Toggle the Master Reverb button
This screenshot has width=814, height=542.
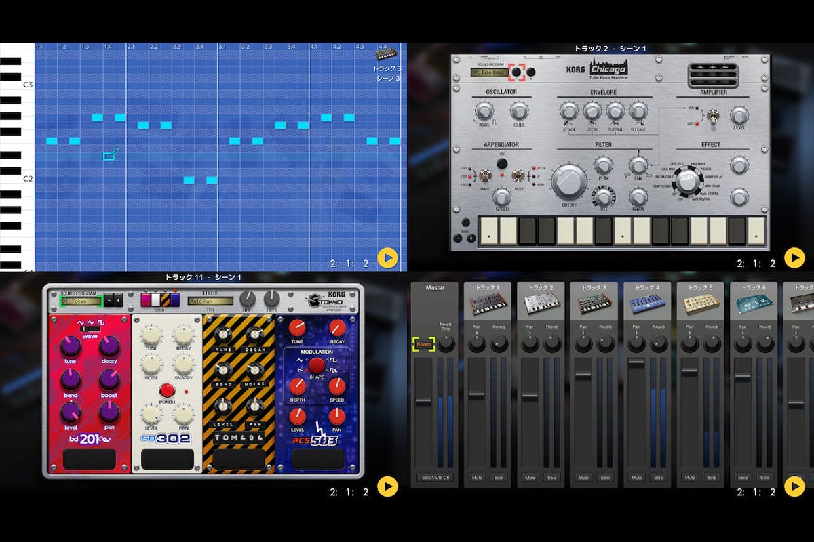pyautogui.click(x=423, y=344)
